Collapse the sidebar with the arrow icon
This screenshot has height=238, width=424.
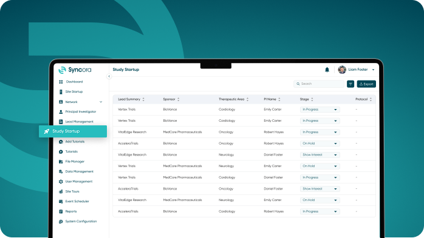(109, 76)
